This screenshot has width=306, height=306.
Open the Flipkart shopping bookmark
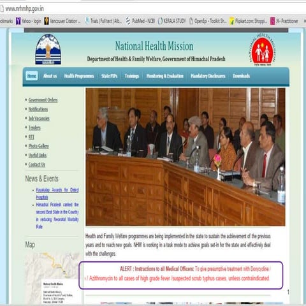(x=248, y=21)
